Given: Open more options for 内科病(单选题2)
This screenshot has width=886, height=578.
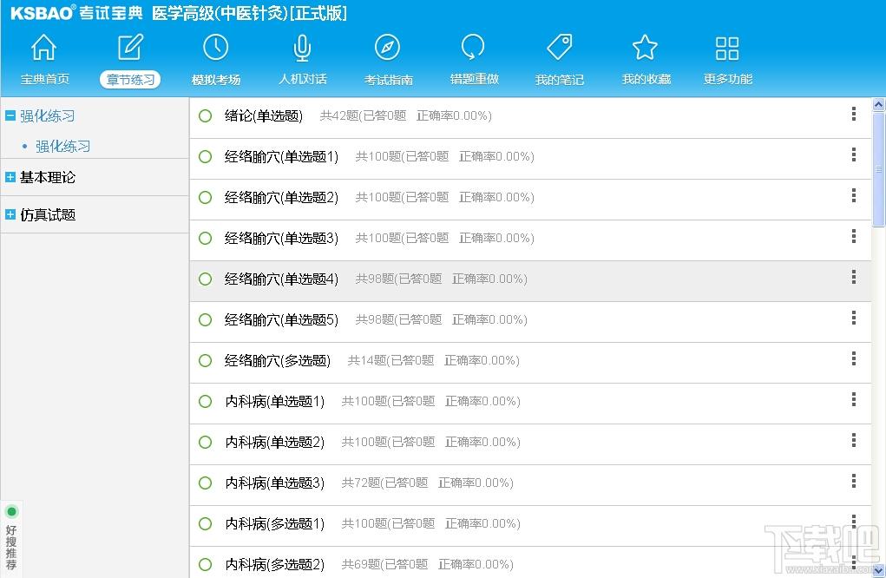Looking at the screenshot, I should pos(854,440).
